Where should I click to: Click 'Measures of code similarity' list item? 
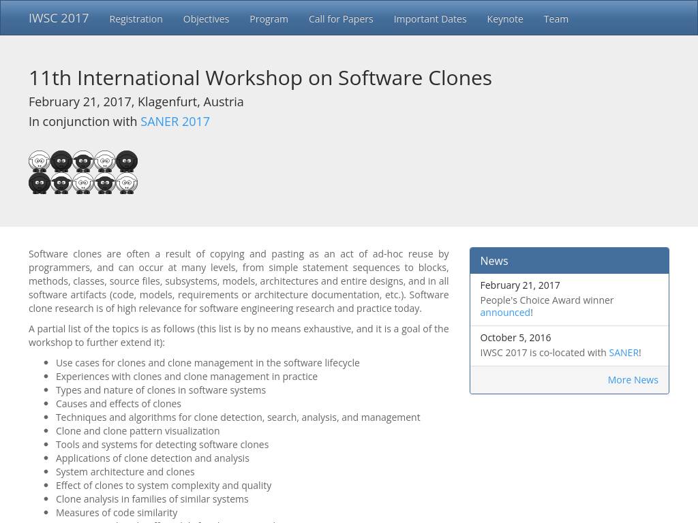coord(117,513)
